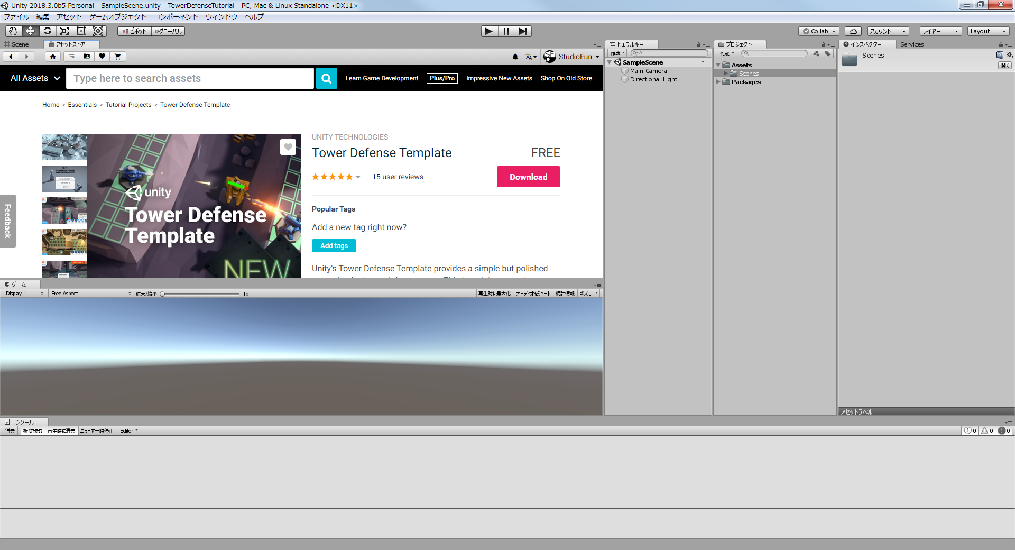
Task: Go back in Asset Store browser
Action: [x=11, y=57]
